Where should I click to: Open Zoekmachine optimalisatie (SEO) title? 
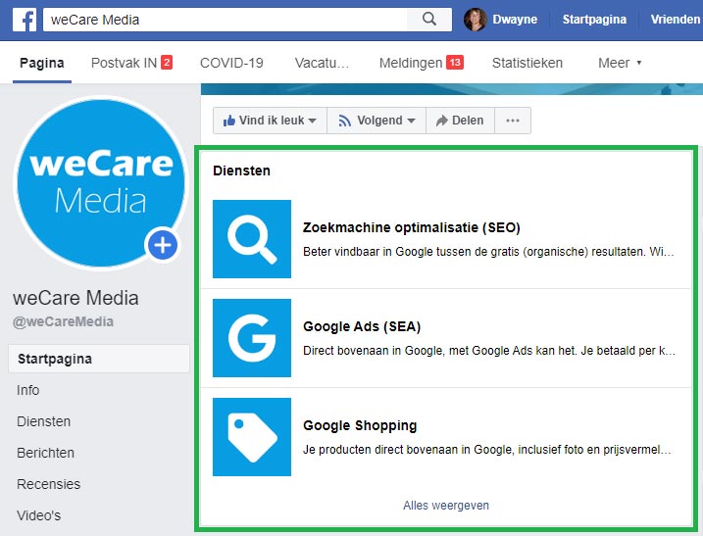pyautogui.click(x=411, y=227)
